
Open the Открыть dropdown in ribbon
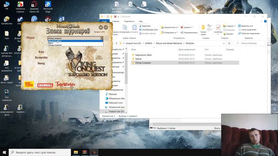click(229, 26)
